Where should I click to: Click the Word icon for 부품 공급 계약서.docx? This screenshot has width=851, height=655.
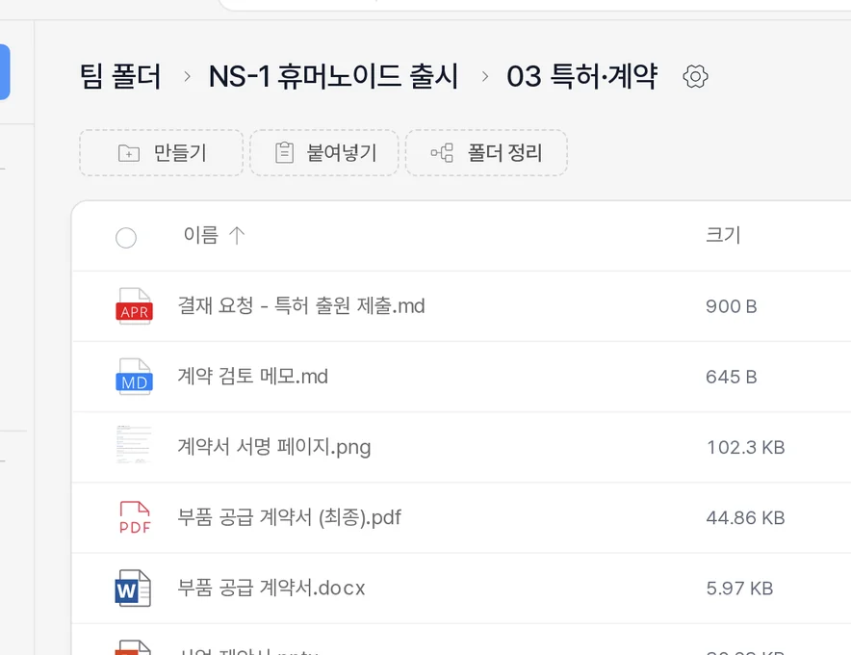tap(133, 589)
